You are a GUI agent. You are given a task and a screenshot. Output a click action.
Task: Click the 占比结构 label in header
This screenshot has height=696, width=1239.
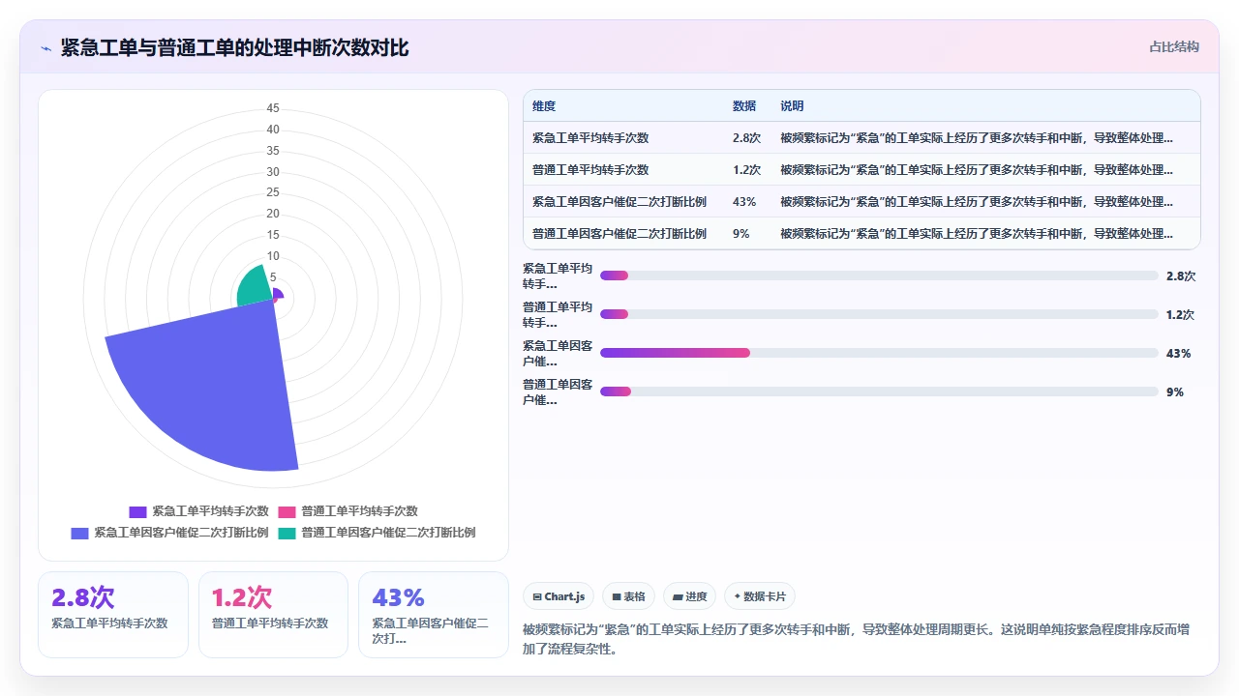(1174, 46)
